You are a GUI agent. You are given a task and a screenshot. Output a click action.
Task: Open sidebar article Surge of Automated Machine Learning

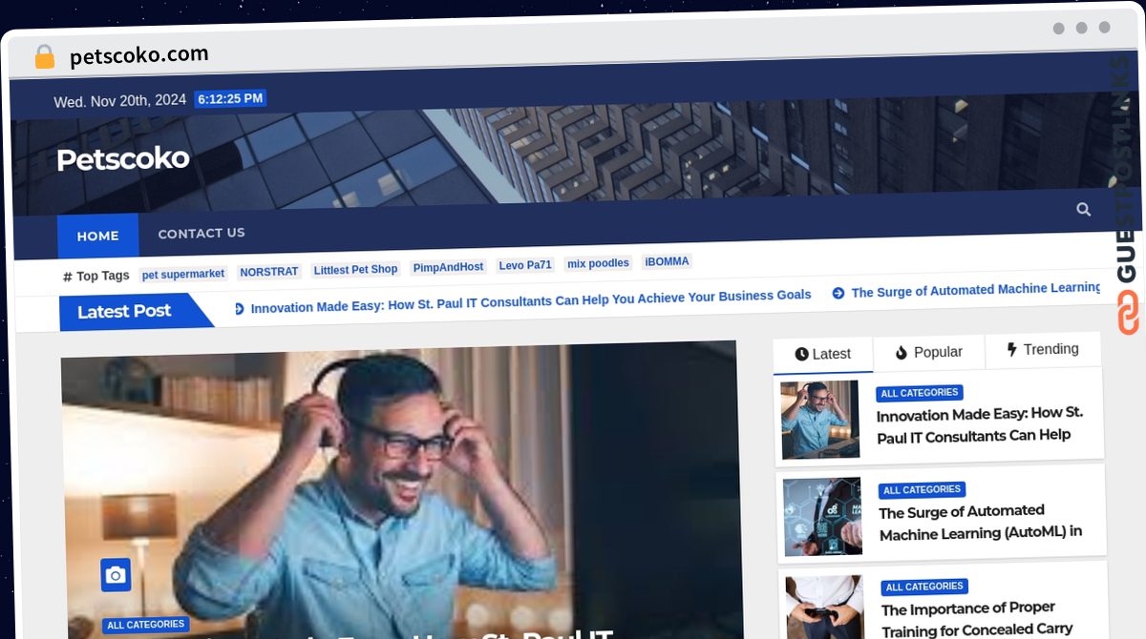click(980, 522)
